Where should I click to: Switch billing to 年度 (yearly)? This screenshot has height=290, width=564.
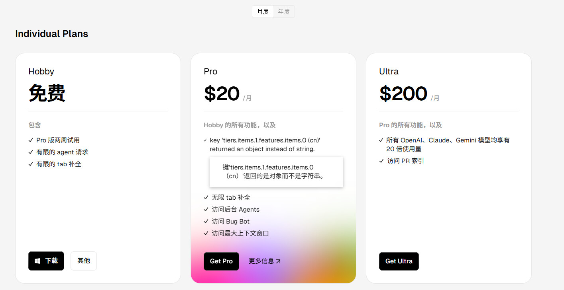284,12
